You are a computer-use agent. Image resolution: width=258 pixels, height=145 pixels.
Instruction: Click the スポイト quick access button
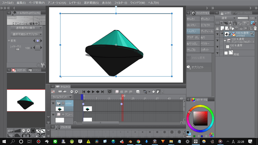tap(207, 50)
